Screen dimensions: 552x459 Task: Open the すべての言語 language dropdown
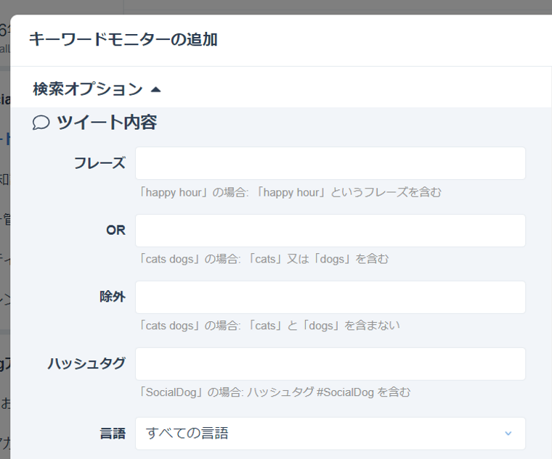point(330,434)
